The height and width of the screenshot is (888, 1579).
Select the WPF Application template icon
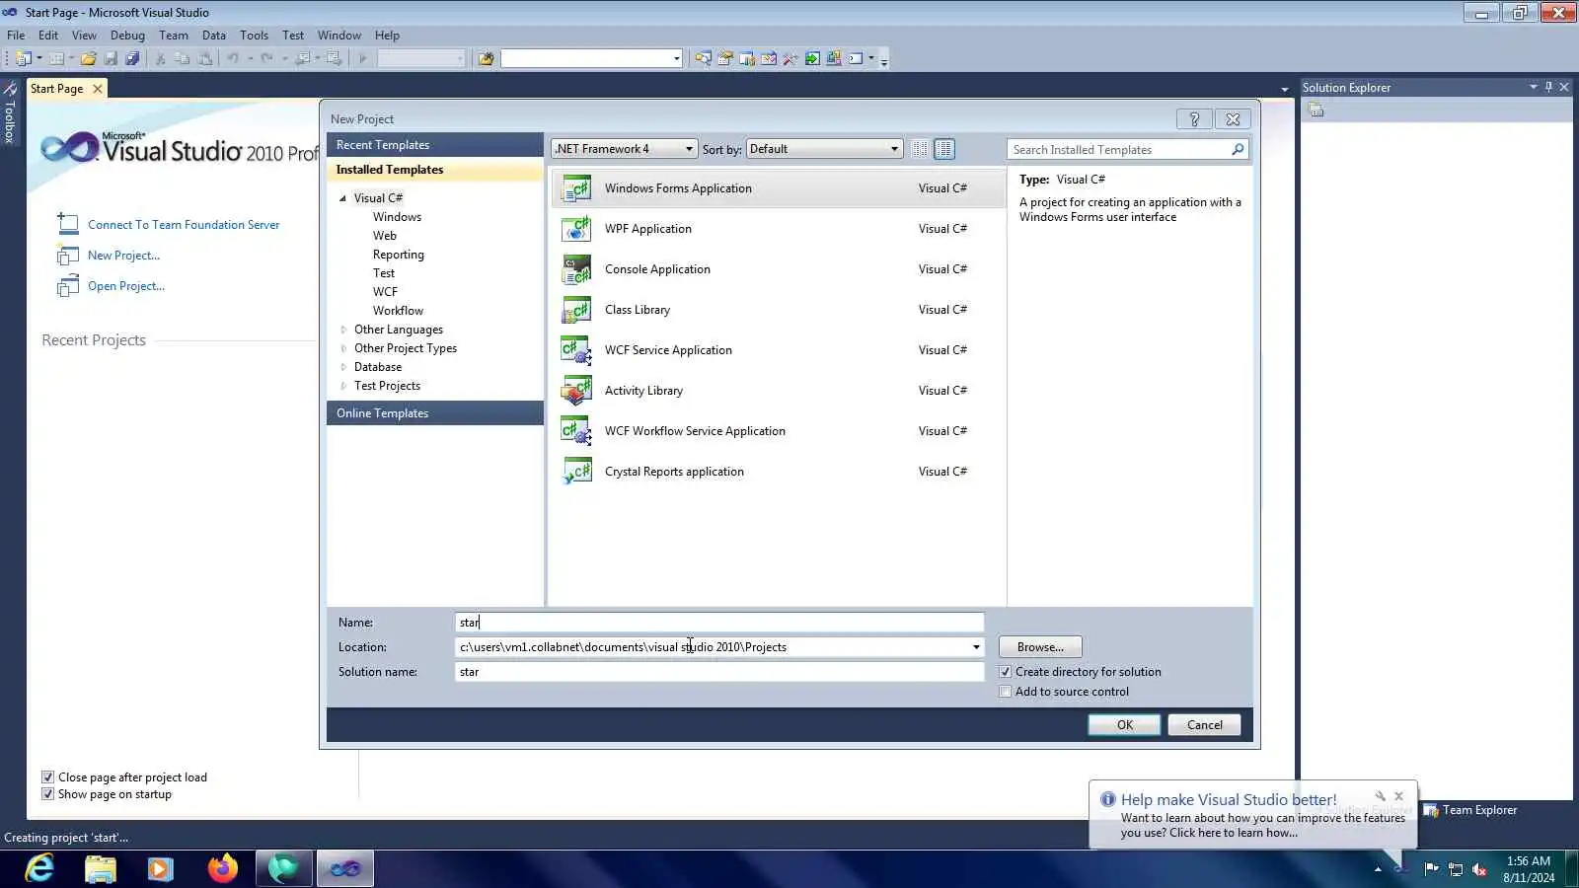pyautogui.click(x=576, y=229)
